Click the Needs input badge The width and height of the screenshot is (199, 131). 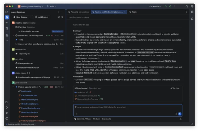point(58,31)
